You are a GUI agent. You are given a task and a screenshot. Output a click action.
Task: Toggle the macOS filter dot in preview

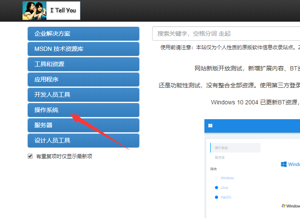coord(216,197)
